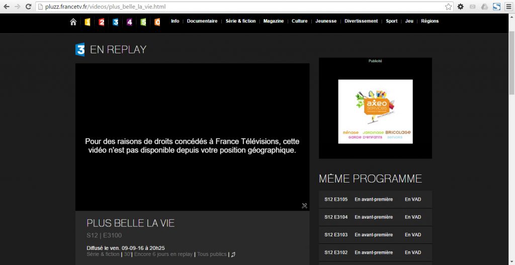Screen dimensions: 515x265
Task: Click the 30' duration label
Action: pos(127,254)
